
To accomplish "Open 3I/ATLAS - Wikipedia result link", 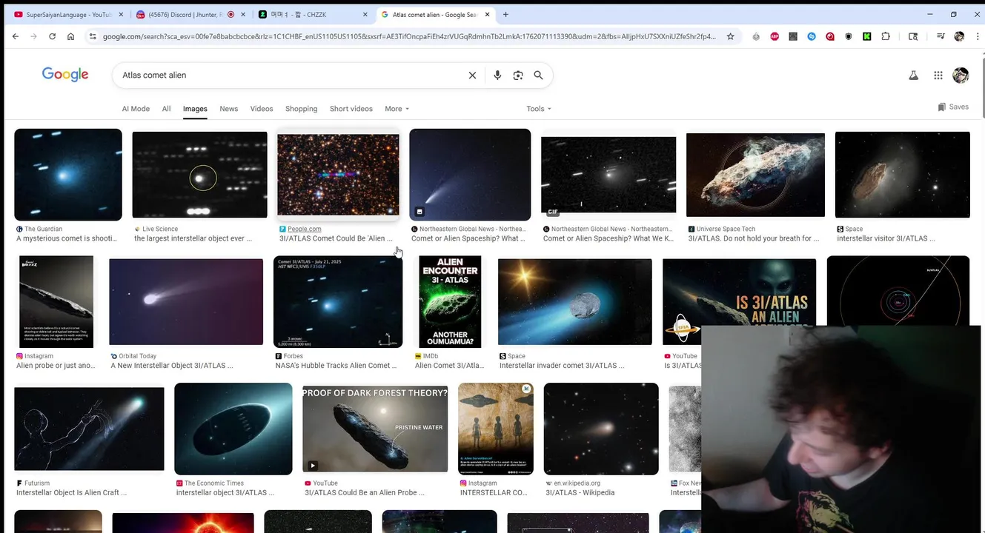I will (580, 493).
